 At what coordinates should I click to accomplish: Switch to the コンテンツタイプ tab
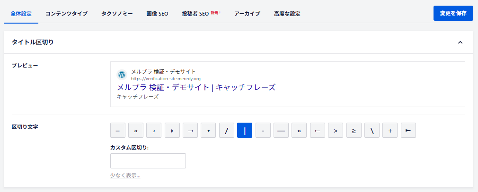pos(66,14)
